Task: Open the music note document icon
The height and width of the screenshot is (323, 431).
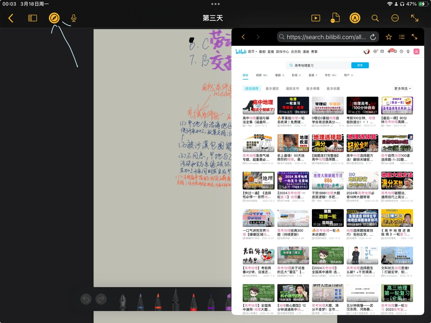Action: pos(335,18)
